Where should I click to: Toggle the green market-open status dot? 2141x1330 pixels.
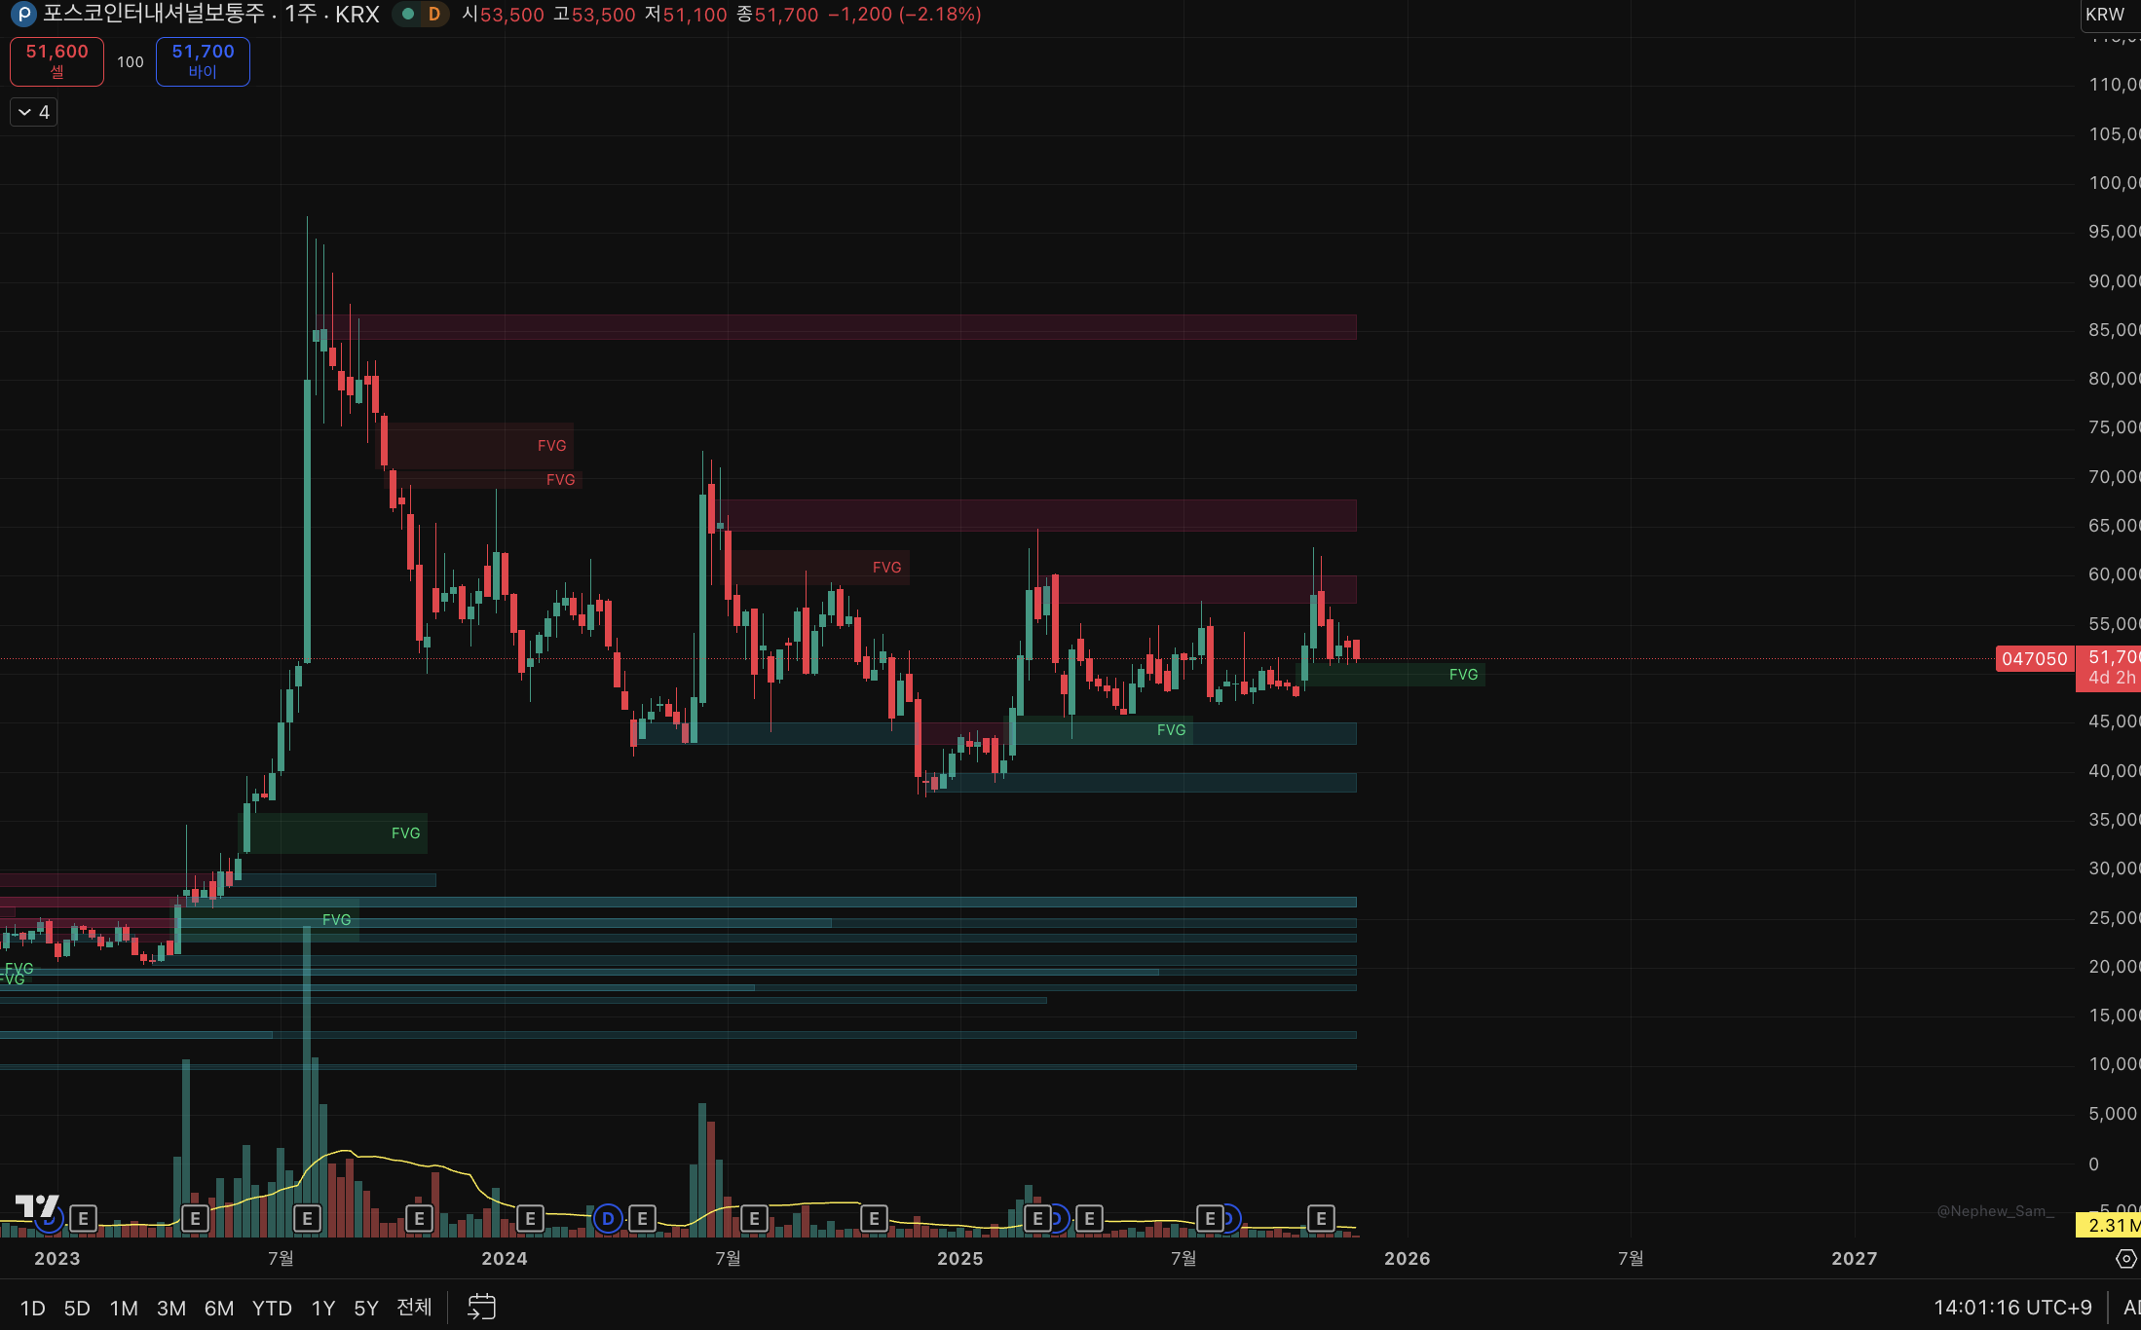pos(408,14)
